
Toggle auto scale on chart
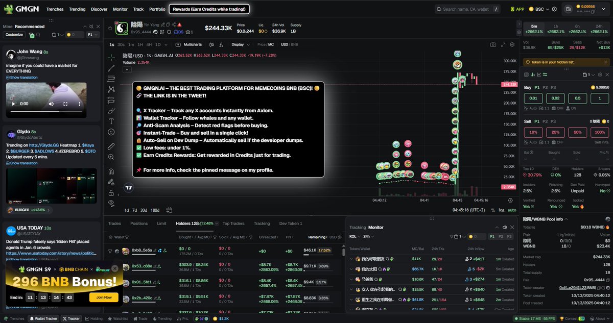512,210
